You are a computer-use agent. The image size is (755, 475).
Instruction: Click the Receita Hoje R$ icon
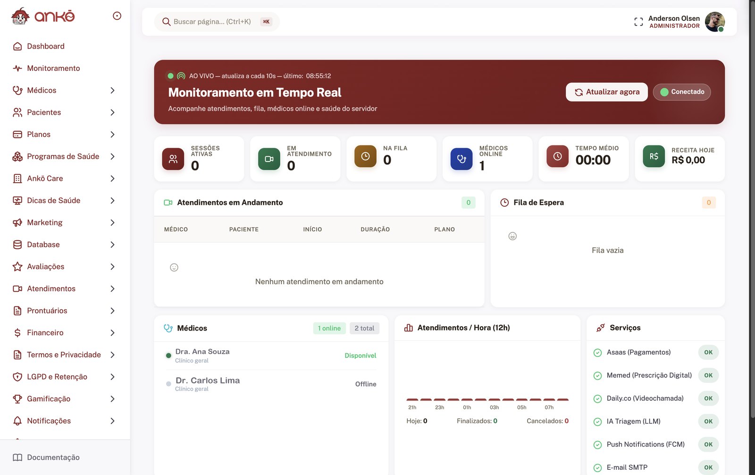[x=654, y=156]
